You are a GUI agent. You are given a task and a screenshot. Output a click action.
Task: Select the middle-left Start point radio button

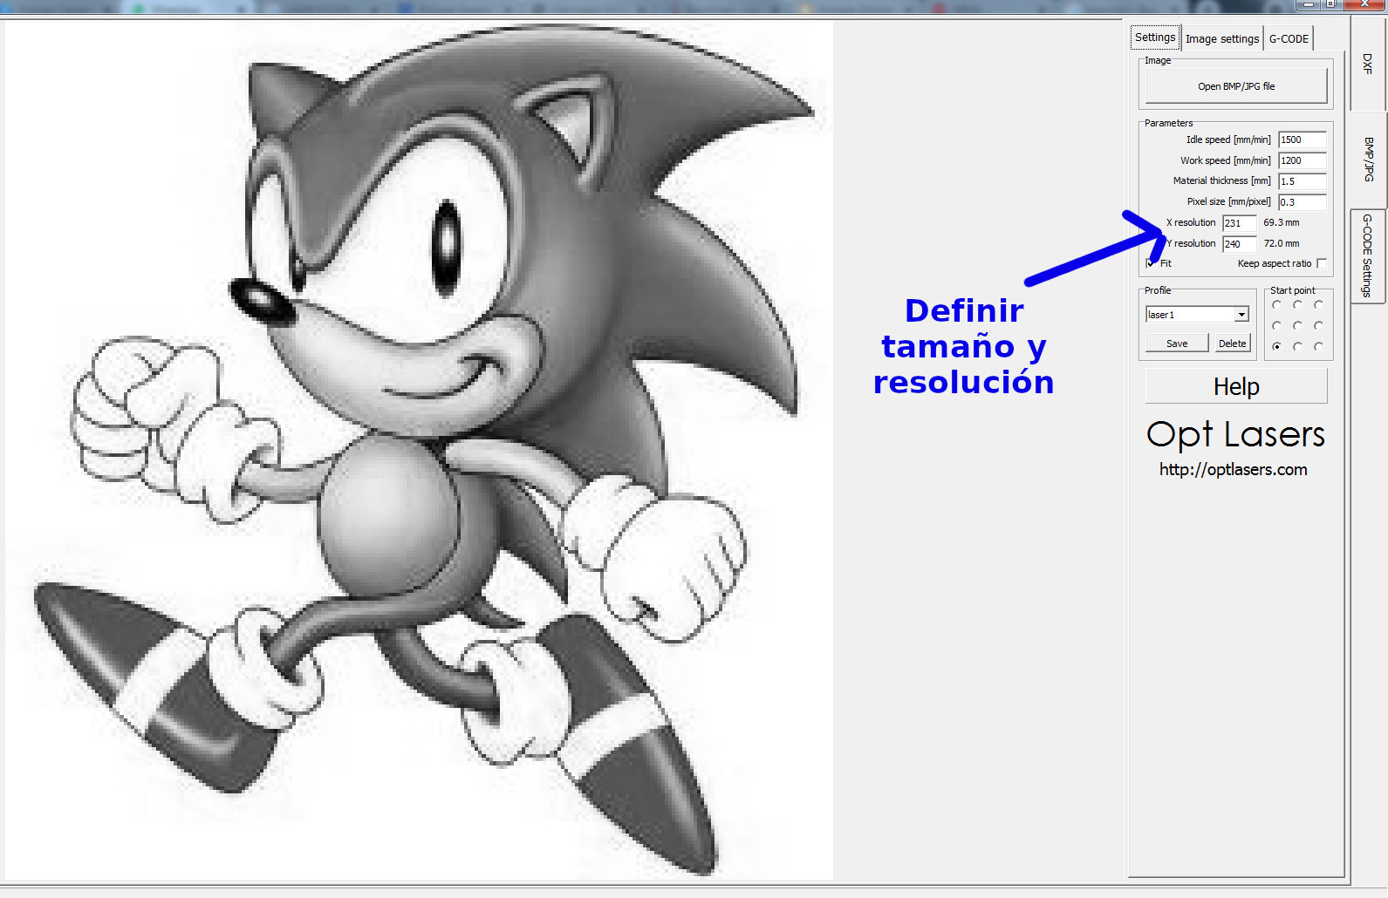[1276, 326]
